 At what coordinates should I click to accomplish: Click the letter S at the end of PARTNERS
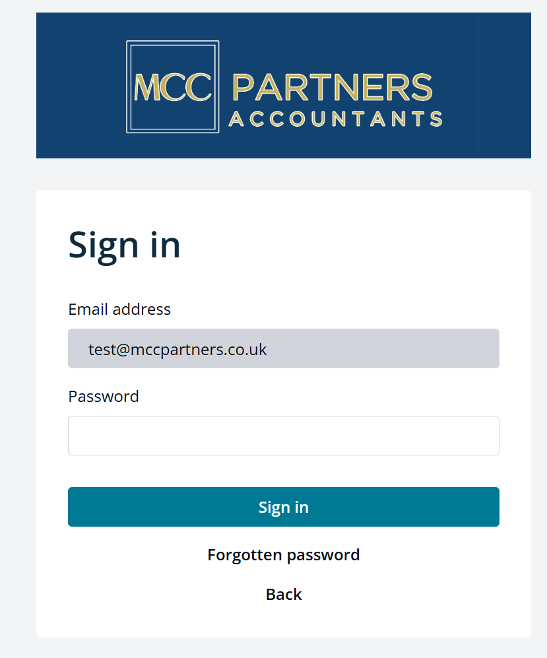[x=422, y=87]
